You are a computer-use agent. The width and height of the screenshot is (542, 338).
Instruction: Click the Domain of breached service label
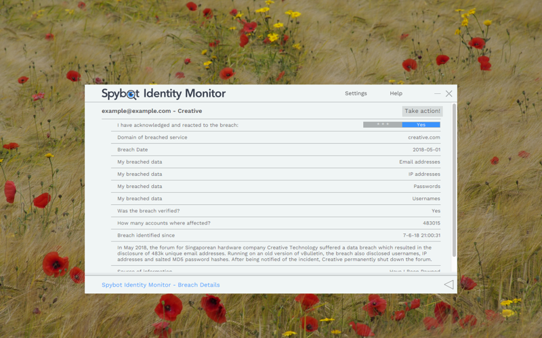(152, 137)
